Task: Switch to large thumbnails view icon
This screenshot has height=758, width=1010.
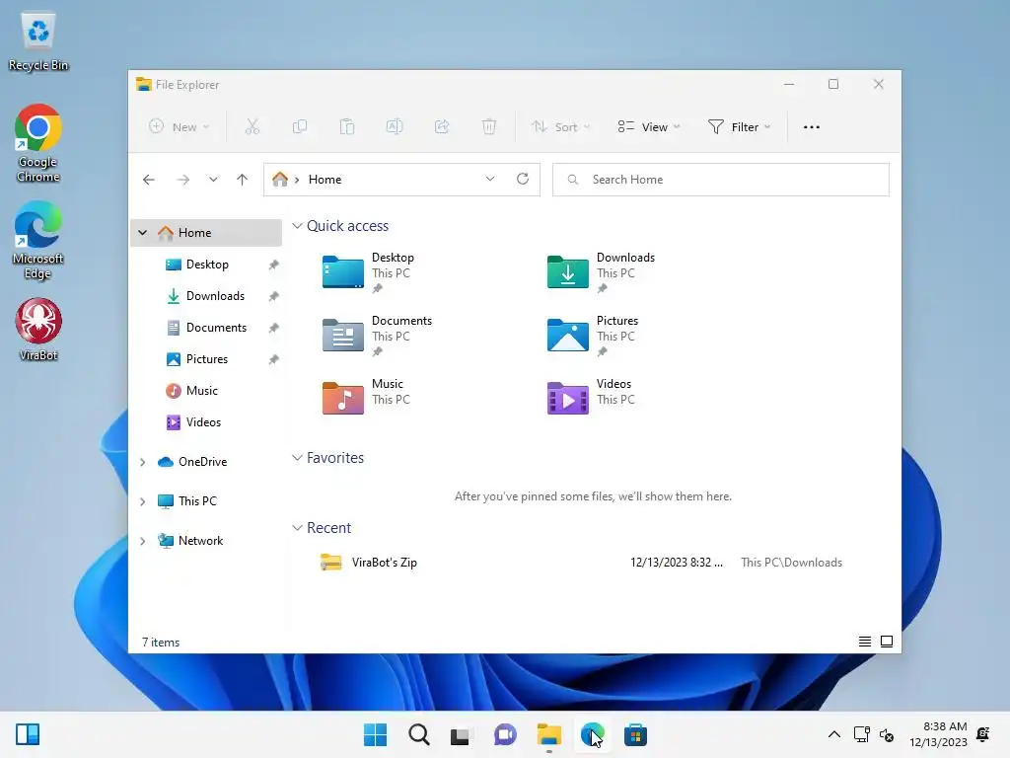Action: point(887,642)
